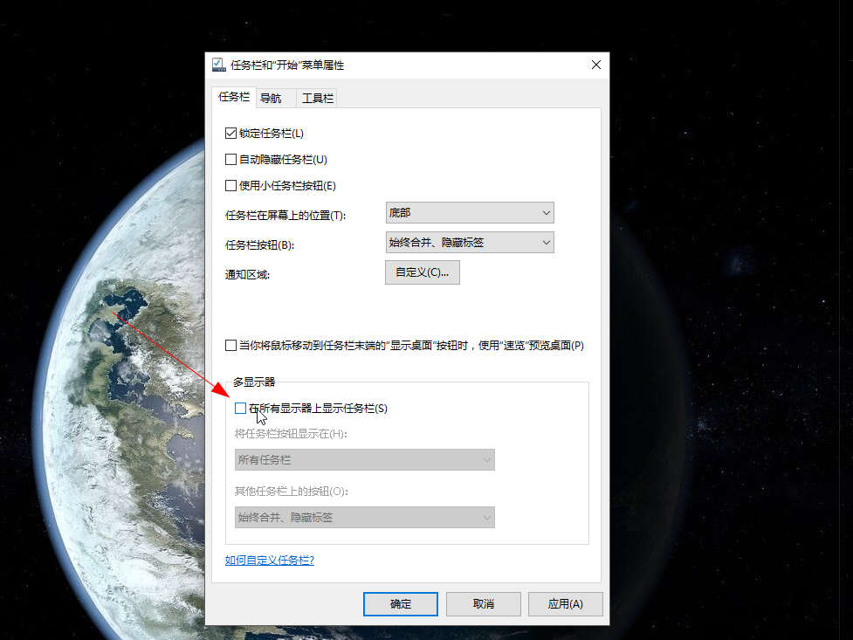
Task: Open the 其他任务栏上的按钮(O) dropdown
Action: click(364, 518)
